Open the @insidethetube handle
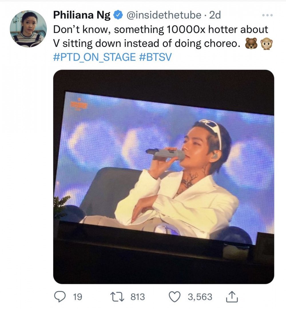 (164, 15)
